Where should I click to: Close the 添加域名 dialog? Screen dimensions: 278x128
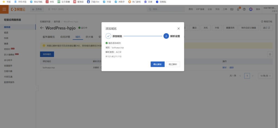pyautogui.click(x=178, y=29)
